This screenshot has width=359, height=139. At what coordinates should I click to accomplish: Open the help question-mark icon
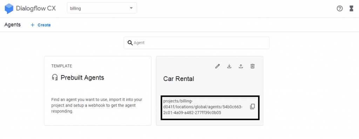pos(340,9)
